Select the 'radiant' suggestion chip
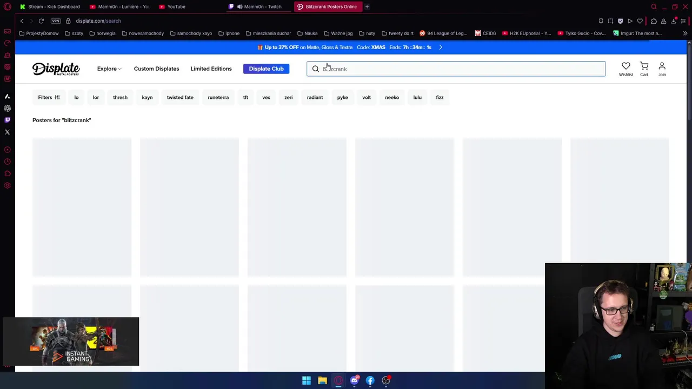 point(315,97)
